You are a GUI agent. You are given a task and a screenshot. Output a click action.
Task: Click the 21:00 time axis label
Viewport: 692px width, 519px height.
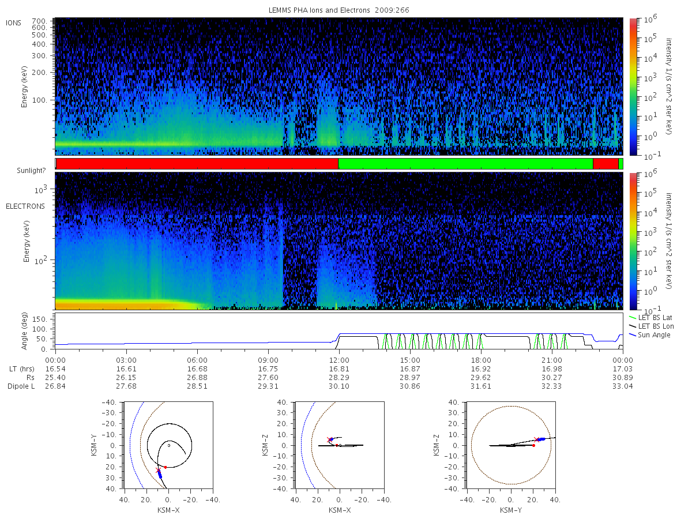tap(552, 358)
